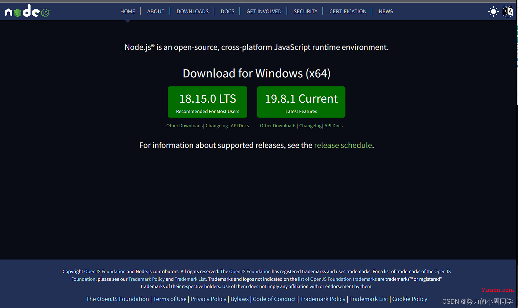This screenshot has width=518, height=308.
Task: Download the 19.8.1 Current version
Action: [301, 102]
